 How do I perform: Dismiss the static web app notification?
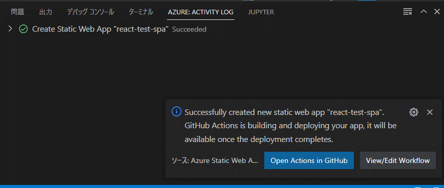pos(430,112)
